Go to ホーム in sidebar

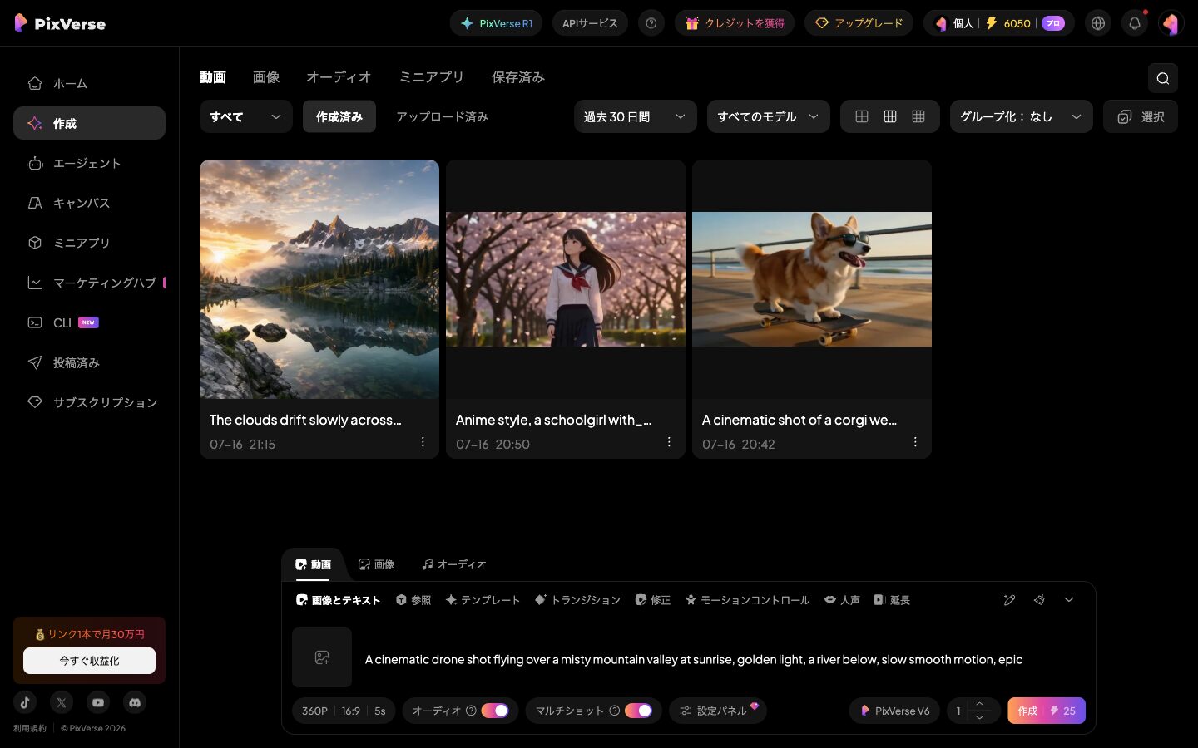[x=89, y=83]
